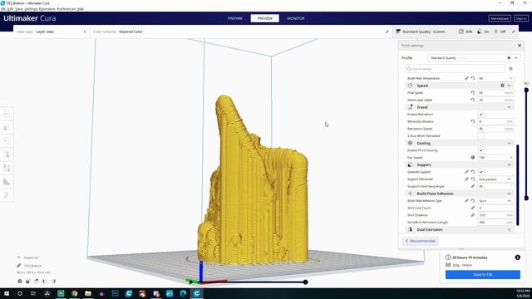Click the bottom handle of layer slider
Screen dimensions: 532x299
click(x=526, y=198)
